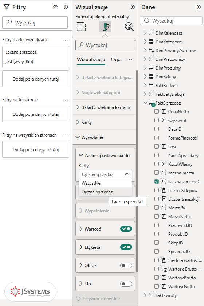Click Dodaj pola danych tutaj under visual filters
Viewport: 204px width, 306px height.
36,79
